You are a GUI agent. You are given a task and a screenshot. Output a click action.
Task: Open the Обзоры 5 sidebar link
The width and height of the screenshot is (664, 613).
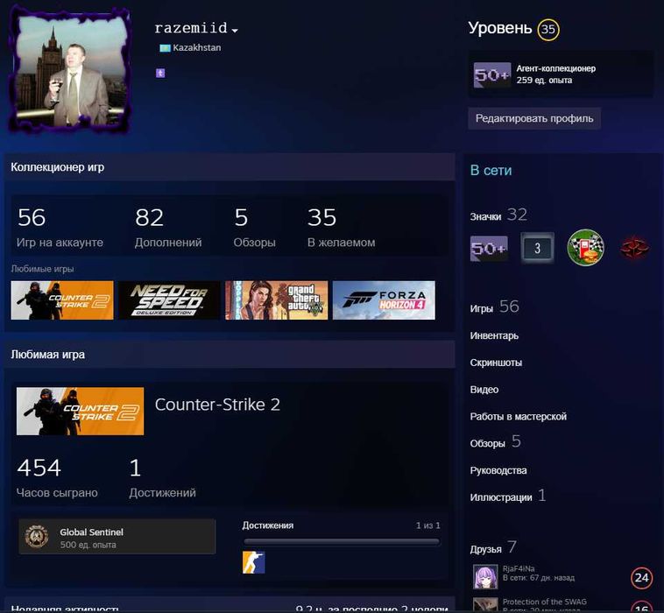click(496, 442)
